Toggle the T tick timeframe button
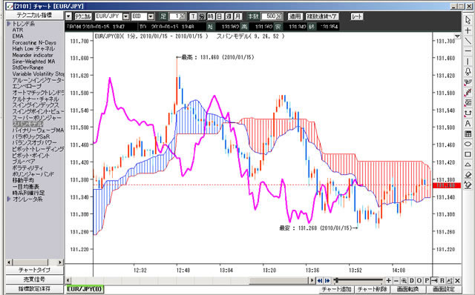 [x=193, y=16]
